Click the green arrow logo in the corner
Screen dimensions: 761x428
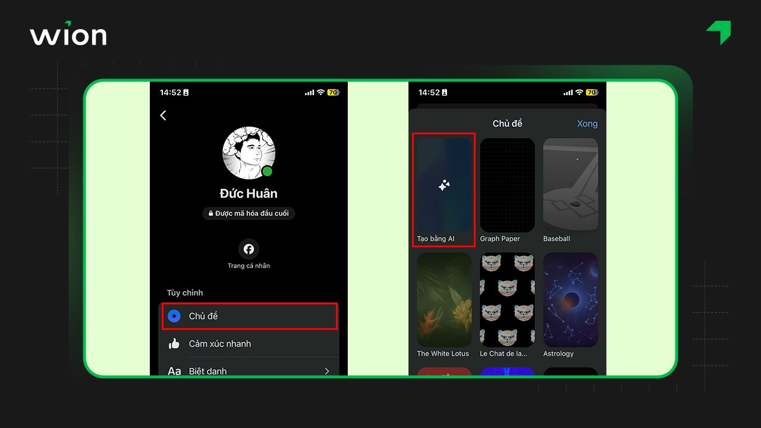(x=719, y=32)
